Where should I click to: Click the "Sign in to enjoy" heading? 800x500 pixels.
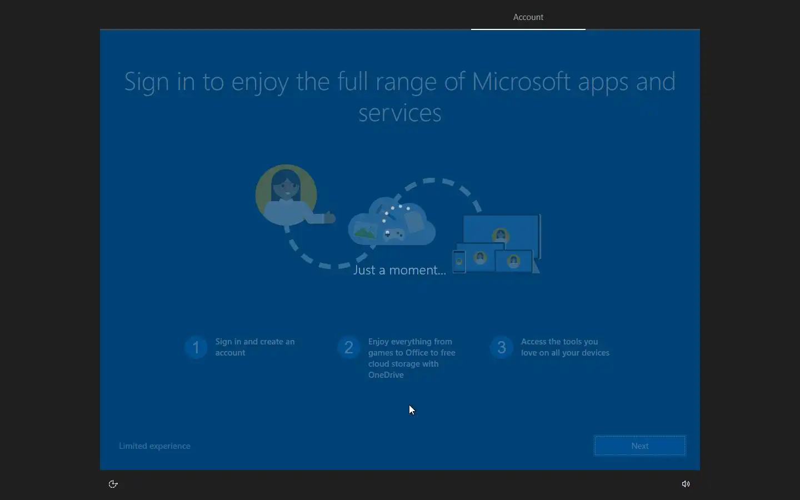tap(400, 97)
